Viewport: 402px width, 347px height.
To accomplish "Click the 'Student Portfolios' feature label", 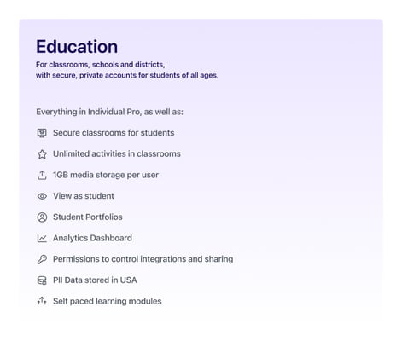I will (88, 217).
